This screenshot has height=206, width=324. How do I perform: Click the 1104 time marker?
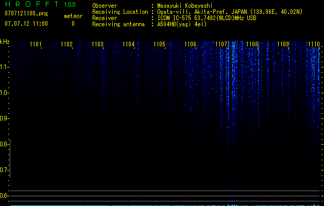coord(129,44)
